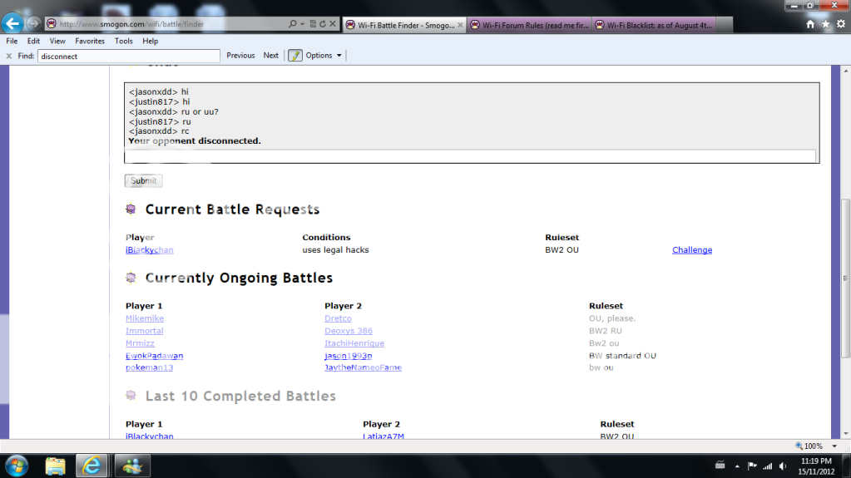Open the Edit menu
Screen dimensions: 851x478
33,41
